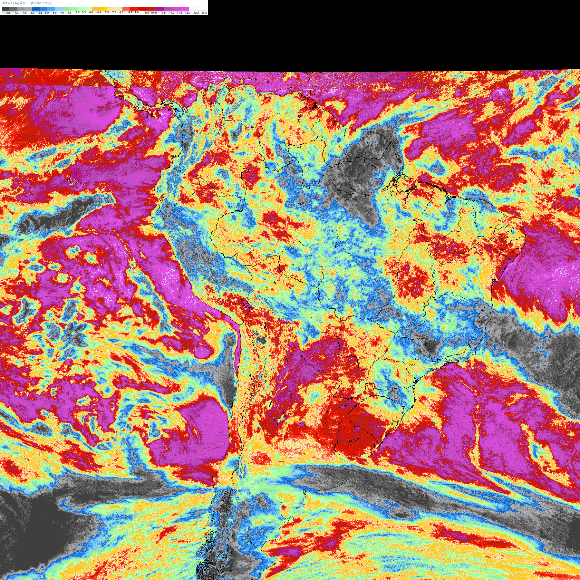The image size is (580, 580).
Task: Select the bright yellow legend swatch left of 7.0
Action: click(x=103, y=9)
